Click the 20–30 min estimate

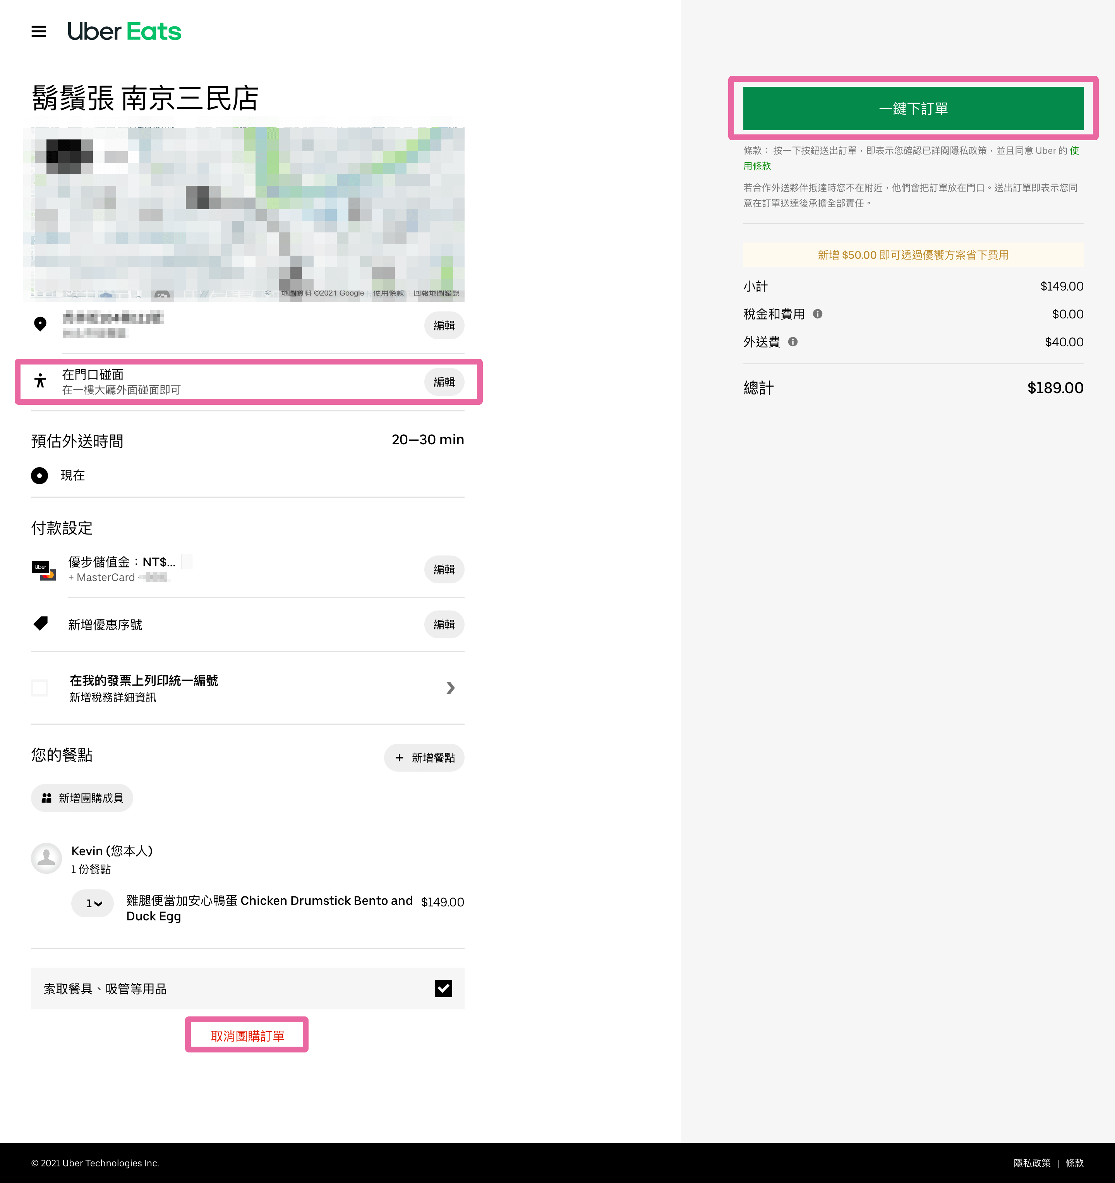[427, 439]
